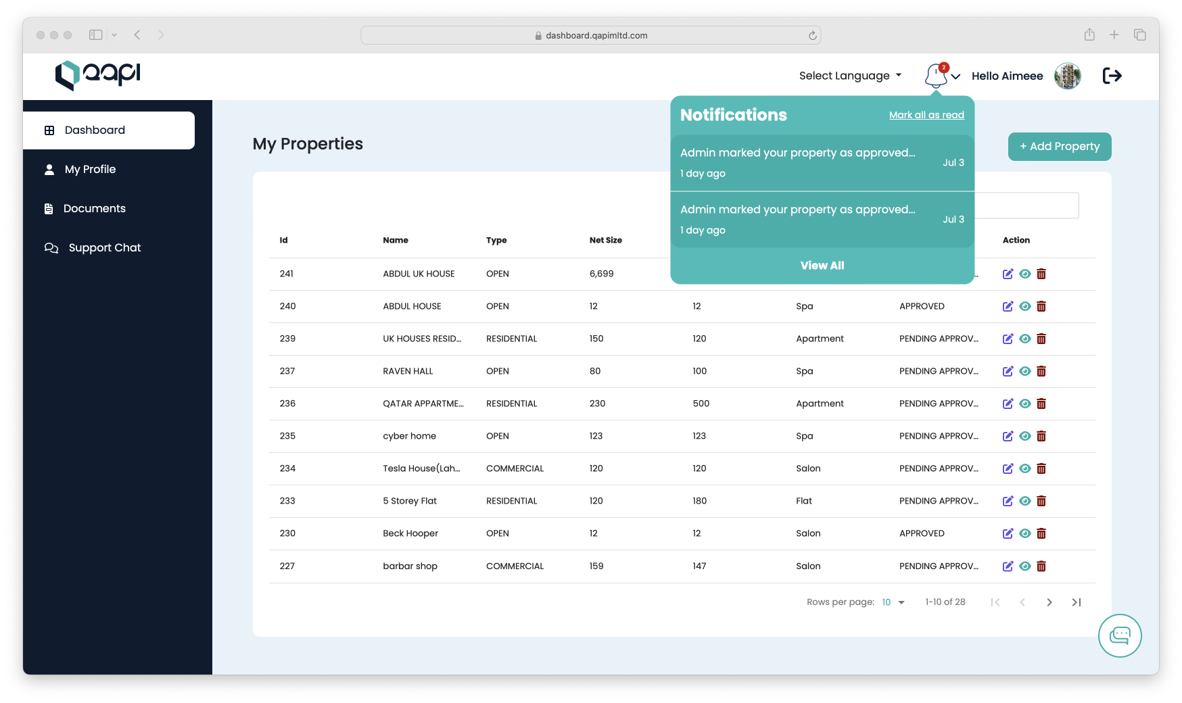Go to next page of properties
Image resolution: width=1182 pixels, height=703 pixels.
click(1049, 602)
